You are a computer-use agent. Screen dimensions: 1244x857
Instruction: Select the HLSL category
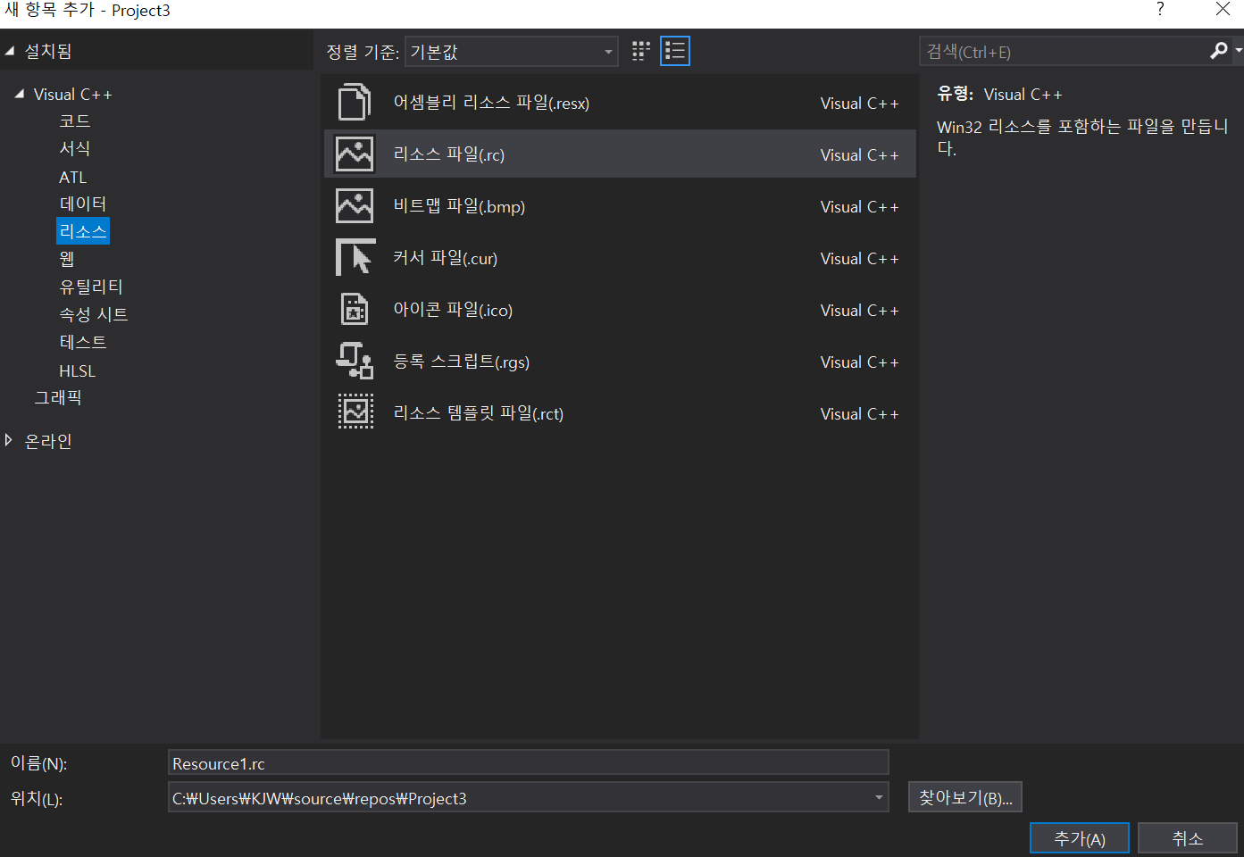click(77, 370)
